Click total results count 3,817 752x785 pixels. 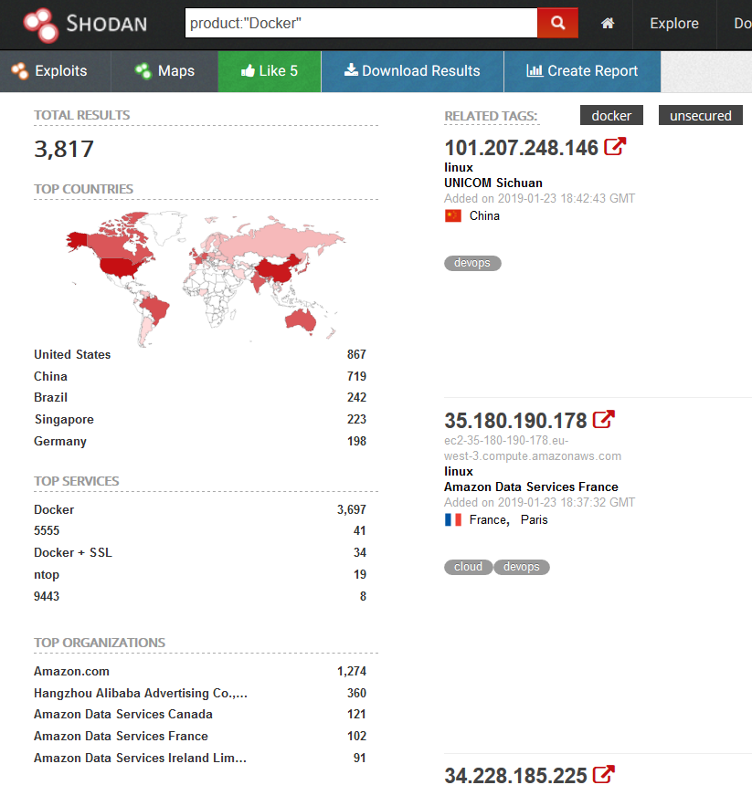pos(64,149)
